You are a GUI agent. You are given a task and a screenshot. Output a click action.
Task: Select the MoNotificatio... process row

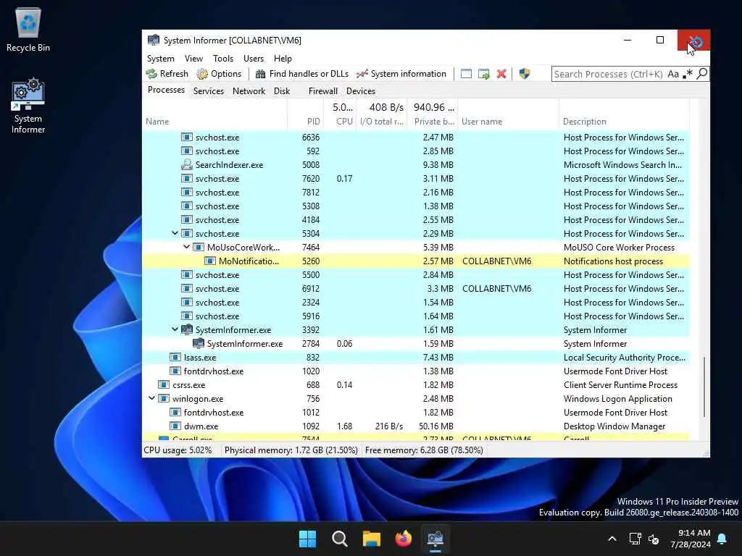pos(415,261)
